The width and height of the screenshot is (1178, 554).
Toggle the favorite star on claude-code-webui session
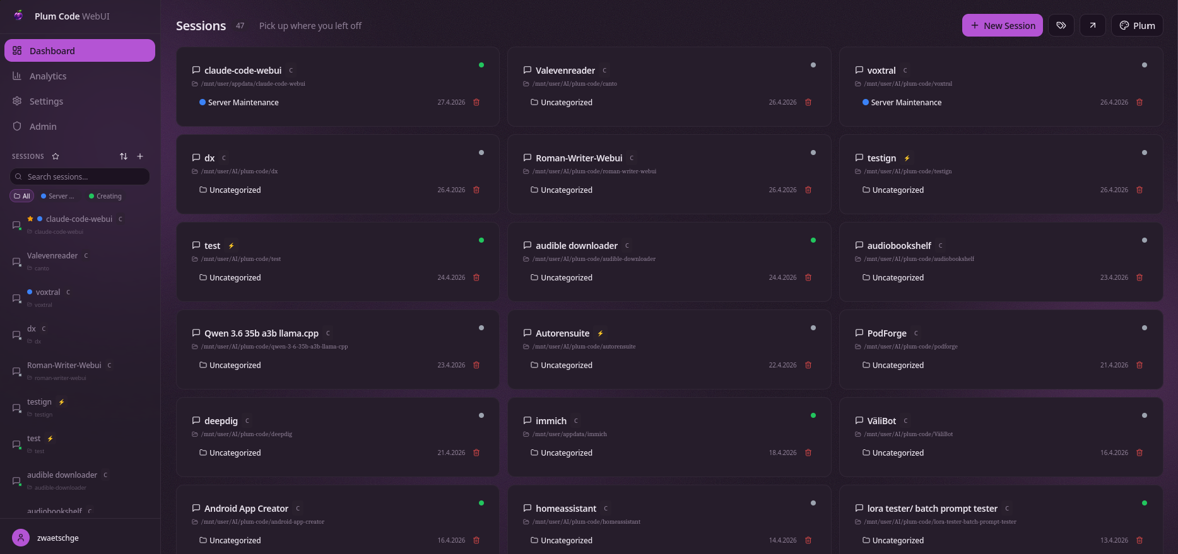pyautogui.click(x=30, y=219)
